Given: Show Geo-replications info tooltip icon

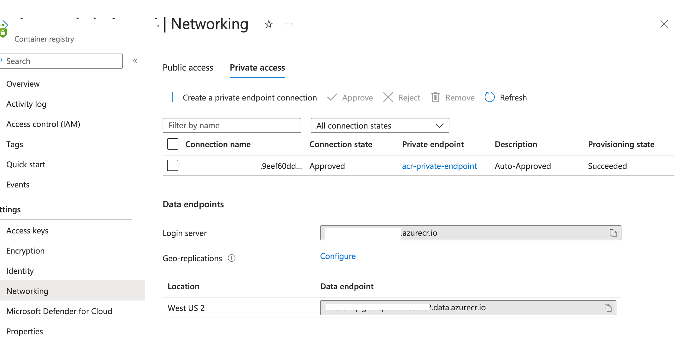Looking at the screenshot, I should tap(232, 258).
